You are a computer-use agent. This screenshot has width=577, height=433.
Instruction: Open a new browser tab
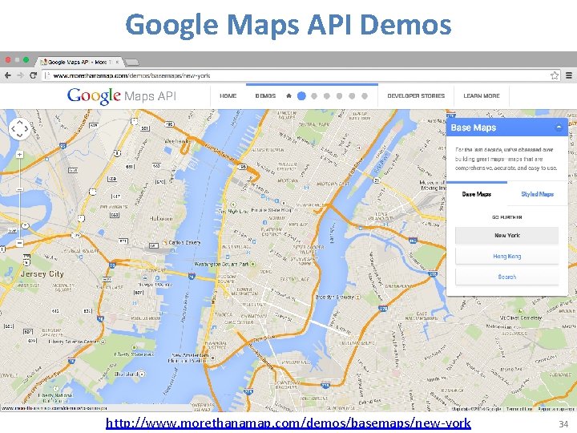(131, 62)
